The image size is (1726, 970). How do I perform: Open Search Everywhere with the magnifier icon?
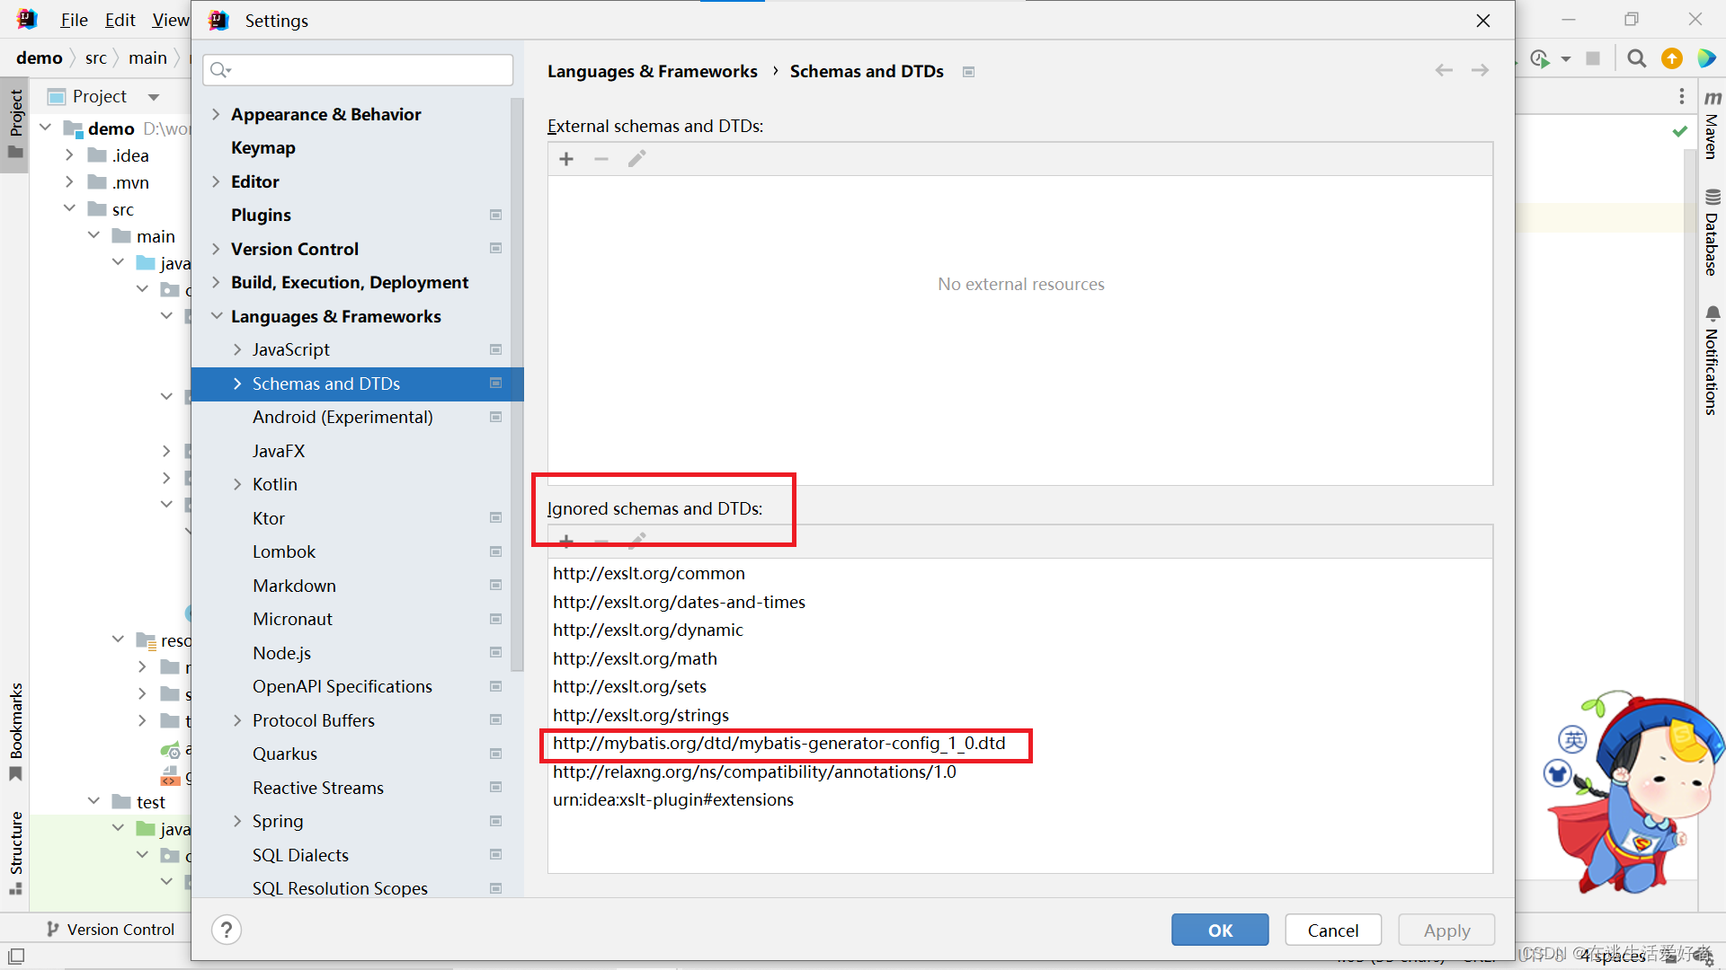tap(1636, 57)
